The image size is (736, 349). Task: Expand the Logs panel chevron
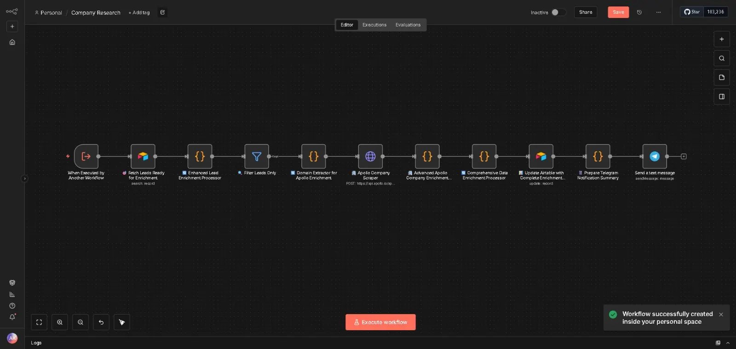(x=728, y=343)
